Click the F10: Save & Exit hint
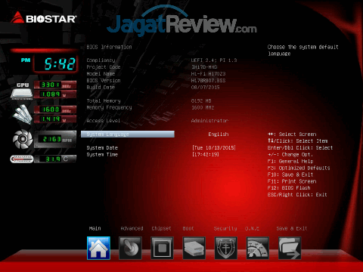 (290, 175)
